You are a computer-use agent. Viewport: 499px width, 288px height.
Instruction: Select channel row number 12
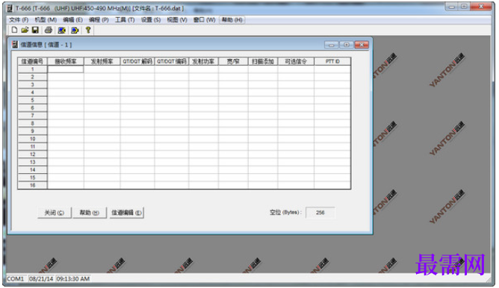click(32, 154)
